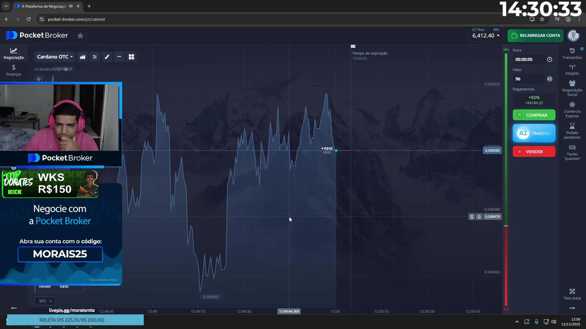Click RECARREGAR CONTA deposit button
This screenshot has height=329, width=586.
coord(535,36)
